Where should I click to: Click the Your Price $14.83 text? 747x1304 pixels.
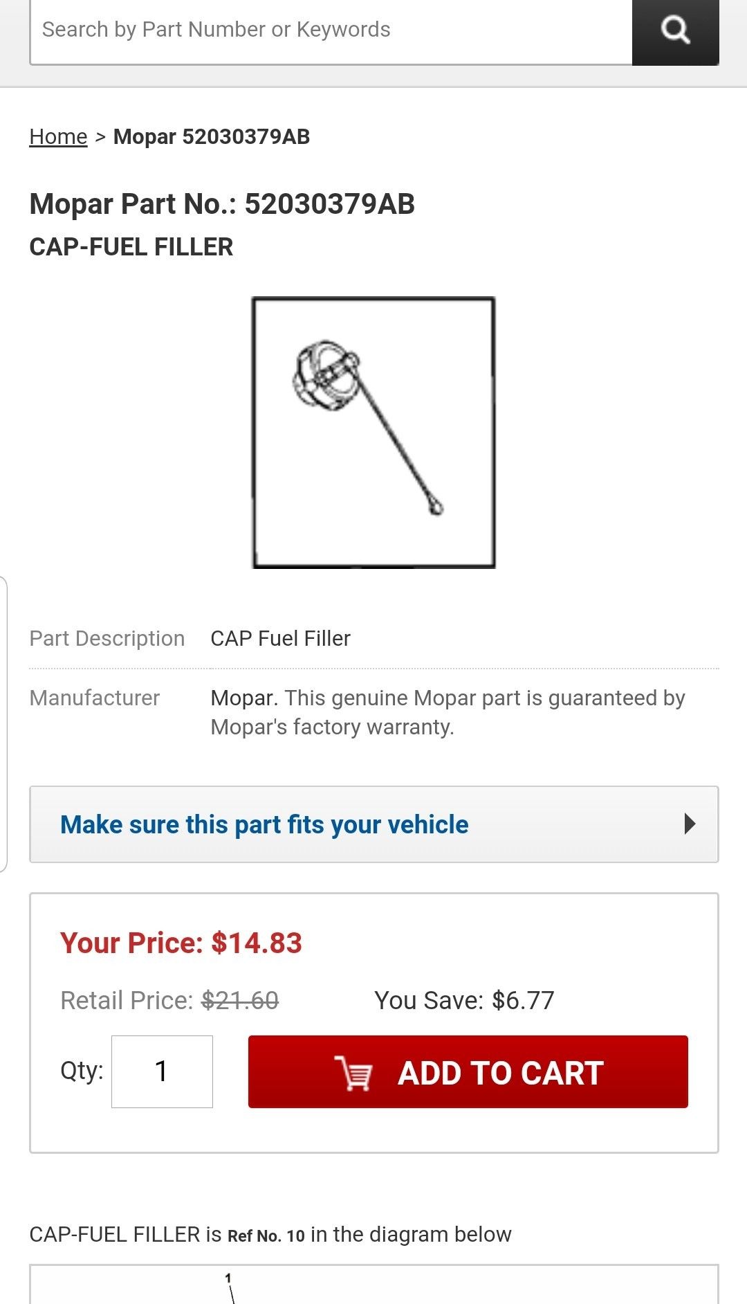pyautogui.click(x=181, y=943)
